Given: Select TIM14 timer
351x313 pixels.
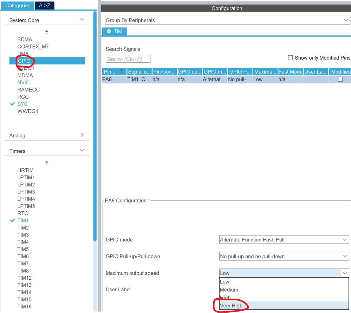Looking at the screenshot, I should [x=24, y=292].
